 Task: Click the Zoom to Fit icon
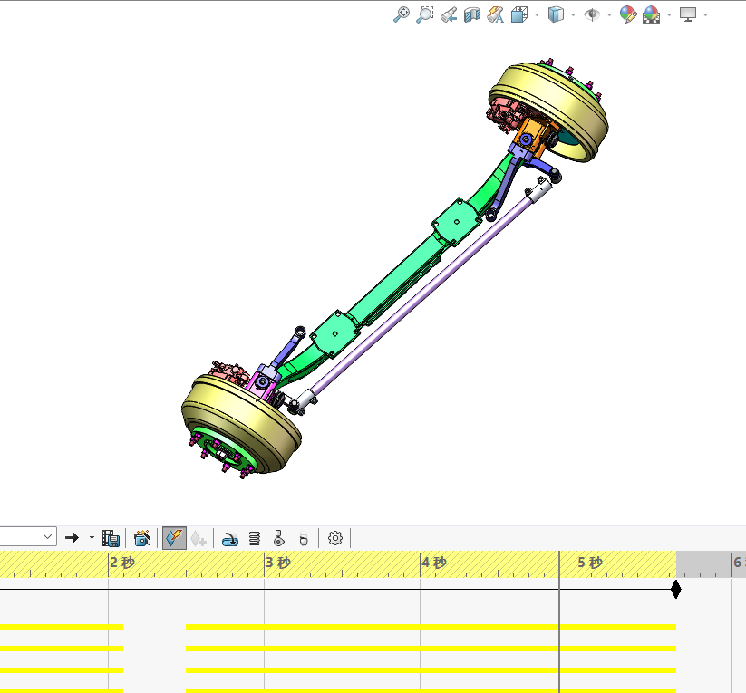click(402, 14)
